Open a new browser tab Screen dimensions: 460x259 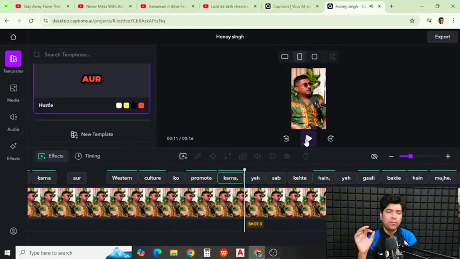click(x=392, y=6)
